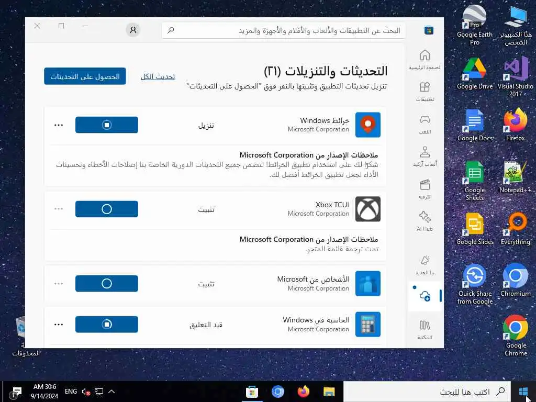Select the Chromium desktop icon

[515, 281]
